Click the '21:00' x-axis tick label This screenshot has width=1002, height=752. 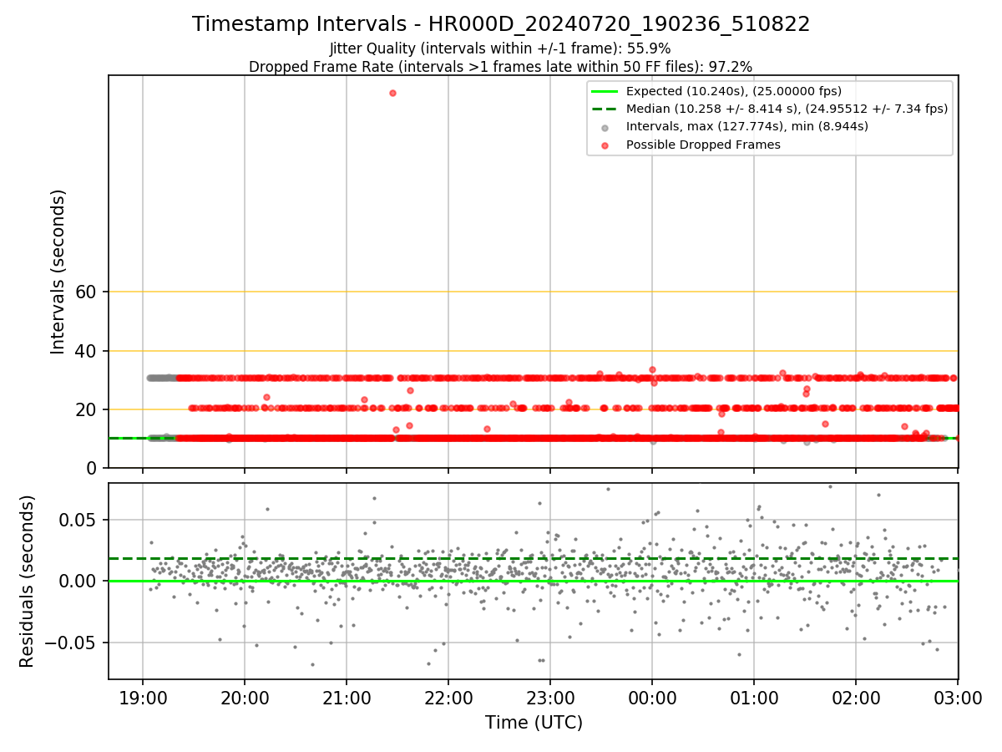347,697
